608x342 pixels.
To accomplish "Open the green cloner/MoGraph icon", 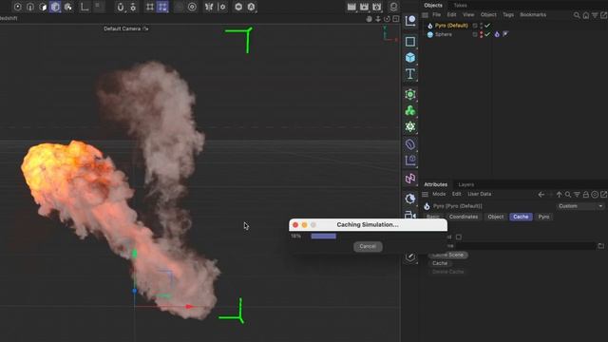I will pos(410,110).
